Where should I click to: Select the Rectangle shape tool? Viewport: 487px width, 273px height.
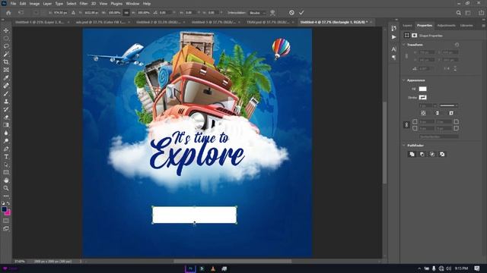(6, 172)
